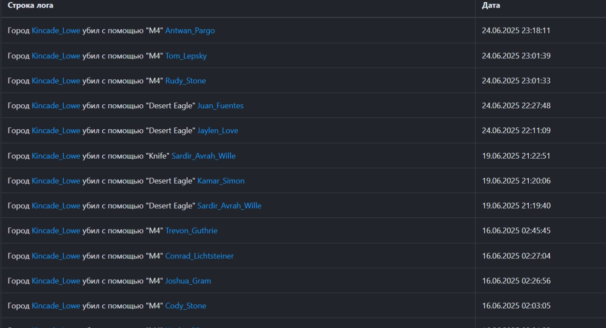Screen dimensions: 606x328
Task: Select the Cody_Stone link
Action: pyautogui.click(x=186, y=306)
